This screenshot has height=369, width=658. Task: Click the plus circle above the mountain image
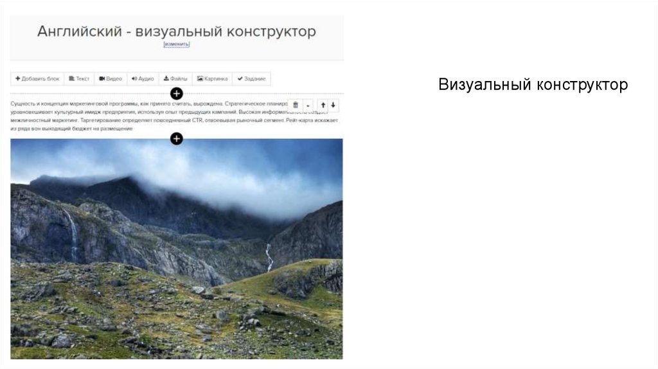click(177, 138)
